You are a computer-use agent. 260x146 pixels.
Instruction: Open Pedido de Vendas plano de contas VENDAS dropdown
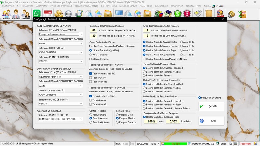tap(81, 61)
